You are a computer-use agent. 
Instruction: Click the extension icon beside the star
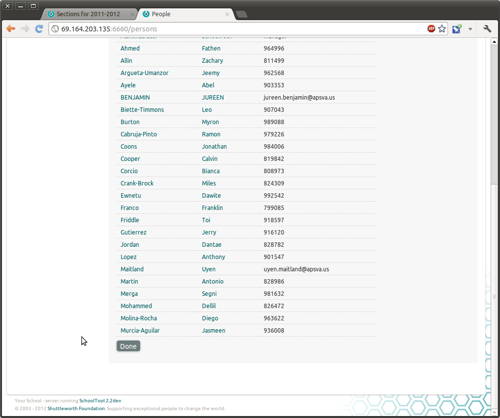pos(457,29)
